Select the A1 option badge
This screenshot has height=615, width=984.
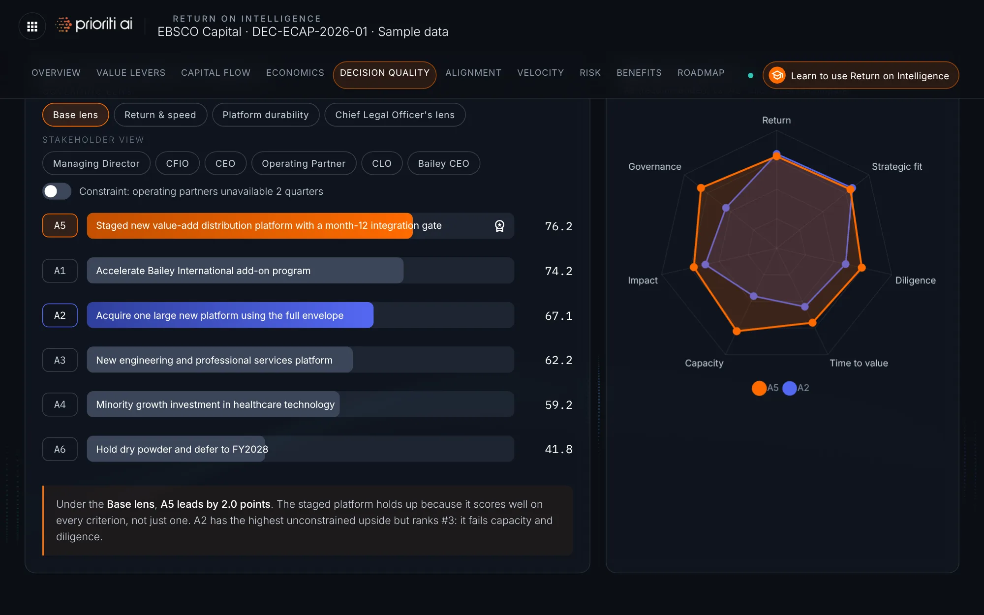(x=60, y=271)
